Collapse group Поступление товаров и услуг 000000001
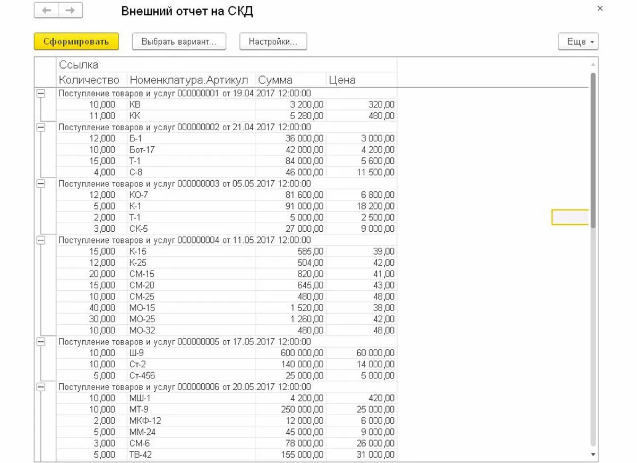This screenshot has width=637, height=463. click(40, 93)
